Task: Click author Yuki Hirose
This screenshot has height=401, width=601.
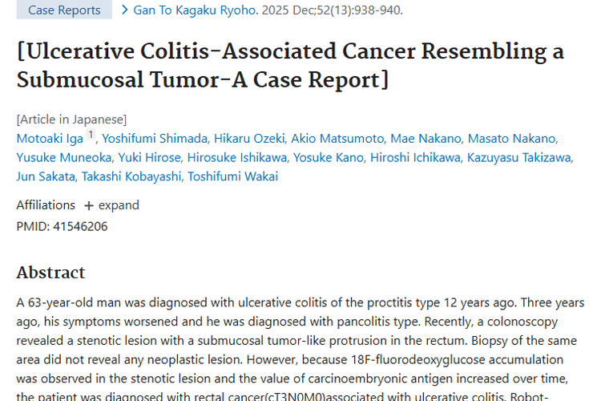Action: 151,157
